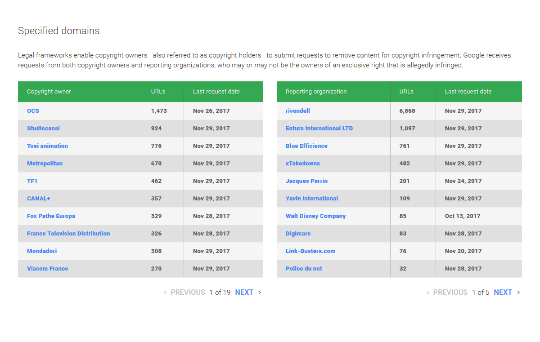Viewport: 540px width, 342px height.
Task: Open the xTakedowns organization link
Action: click(303, 163)
